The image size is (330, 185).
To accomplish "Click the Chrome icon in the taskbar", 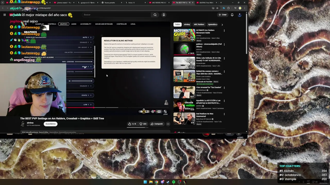I will [156, 182].
